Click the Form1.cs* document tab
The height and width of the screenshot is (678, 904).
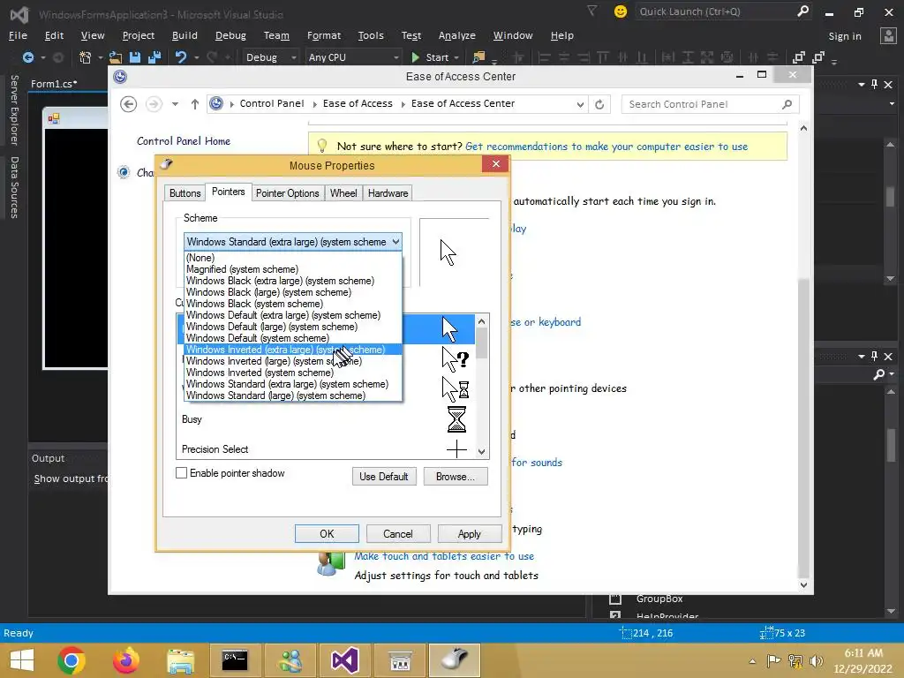pyautogui.click(x=54, y=84)
